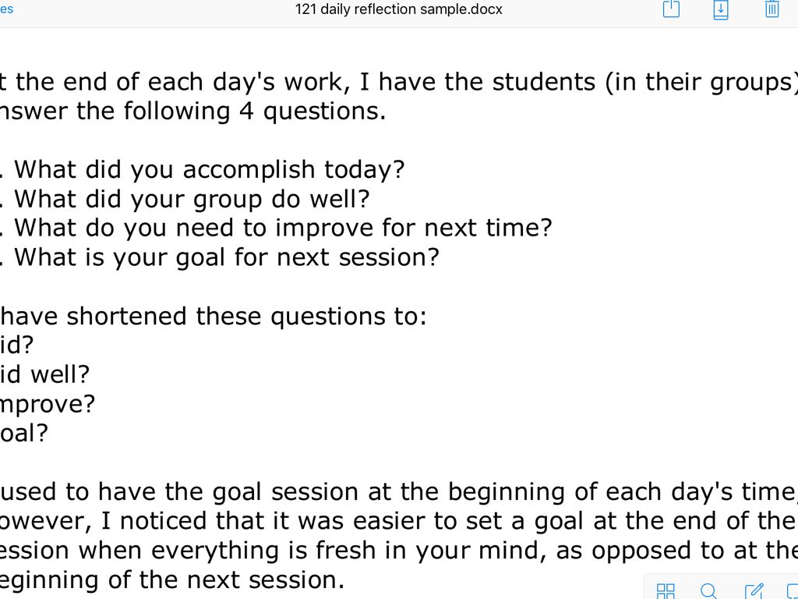Tap the share/export icon
This screenshot has width=798, height=599.
pos(671,9)
